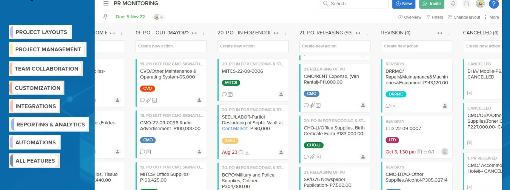
Task: Click Create new action under 21. P.O. RELEASING
Action: point(335,46)
